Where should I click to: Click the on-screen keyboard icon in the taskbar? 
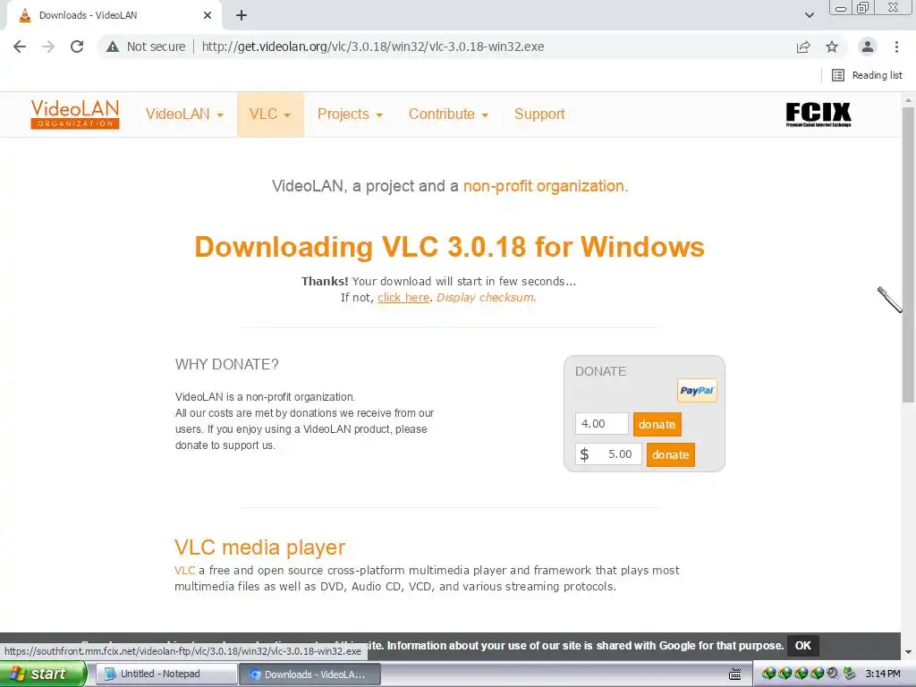point(735,674)
